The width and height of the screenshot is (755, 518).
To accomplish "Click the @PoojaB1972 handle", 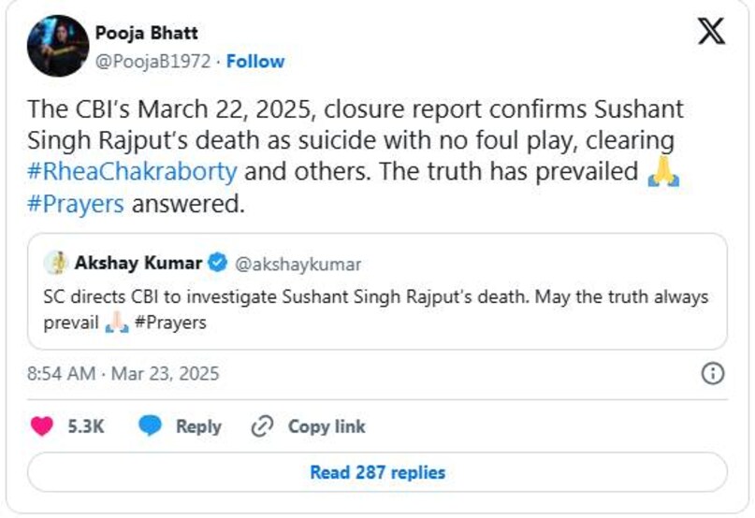I will tap(153, 62).
